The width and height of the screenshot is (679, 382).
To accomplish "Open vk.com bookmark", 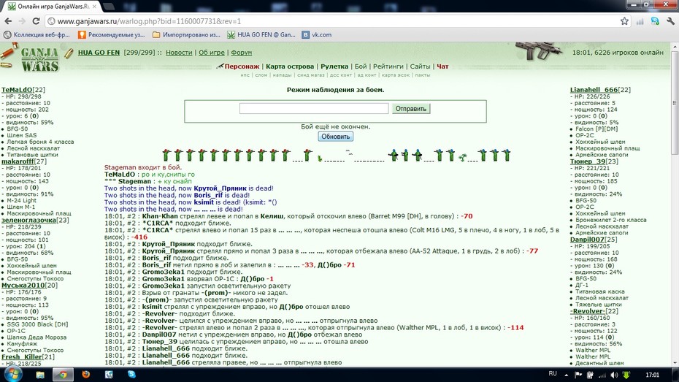I will click(317, 34).
